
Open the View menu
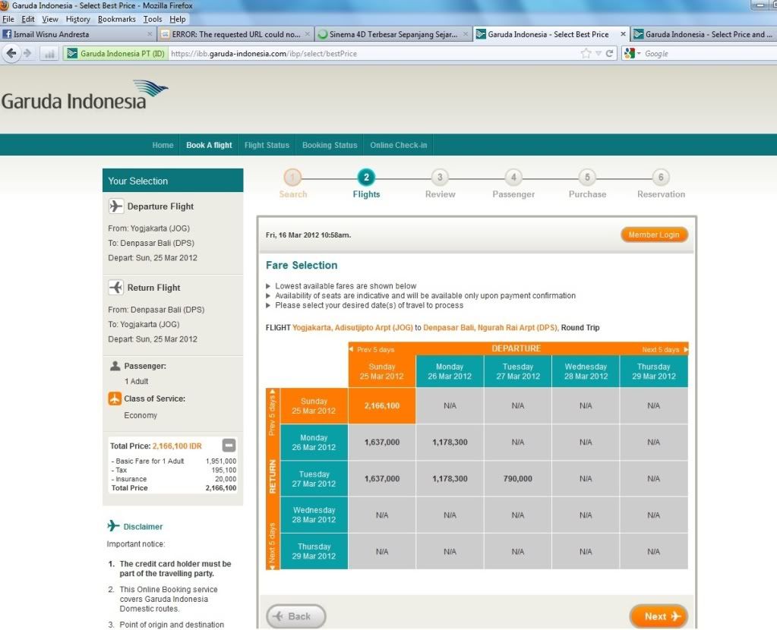click(x=50, y=19)
